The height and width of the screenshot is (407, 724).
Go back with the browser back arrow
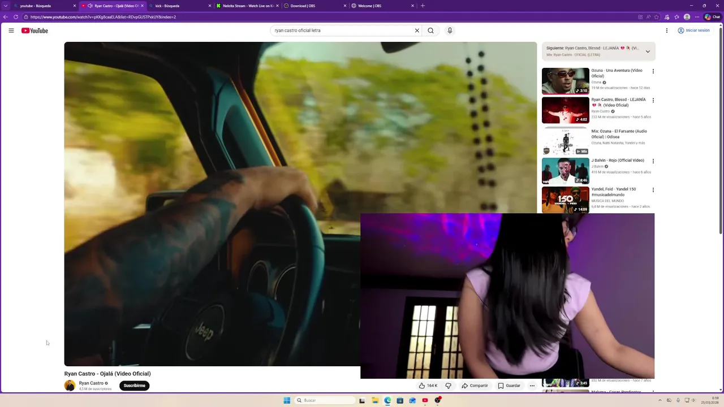(x=6, y=17)
